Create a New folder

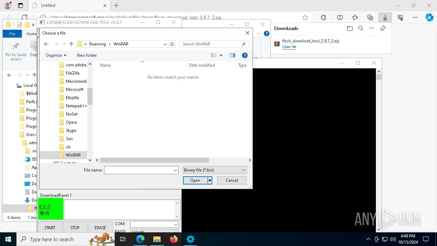pyautogui.click(x=87, y=55)
